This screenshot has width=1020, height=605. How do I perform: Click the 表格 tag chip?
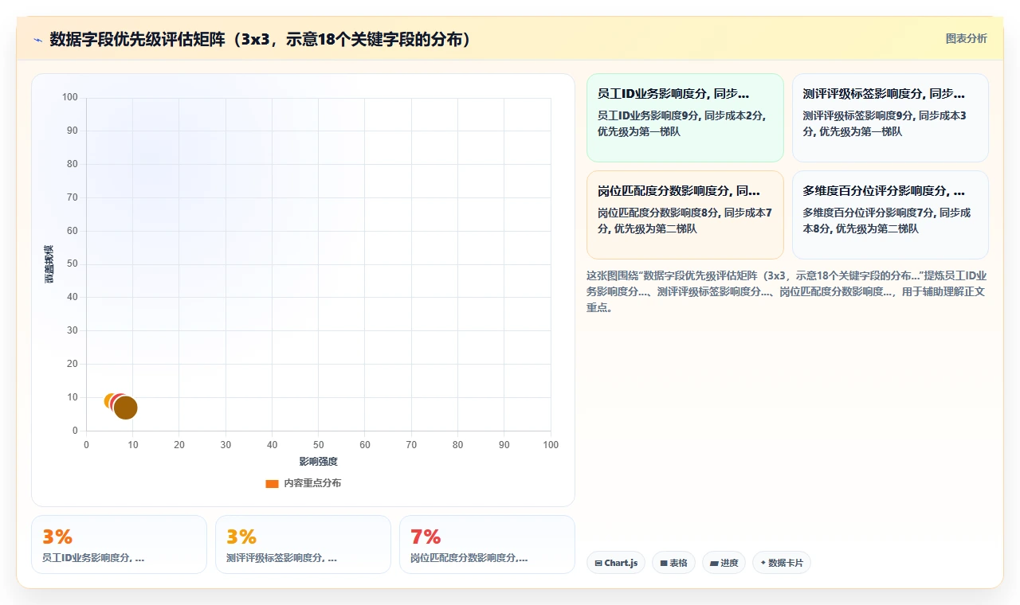tap(673, 563)
